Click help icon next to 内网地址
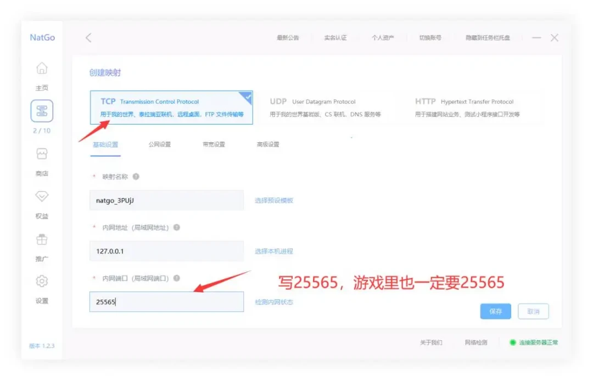This screenshot has height=381, width=593. pyautogui.click(x=177, y=227)
